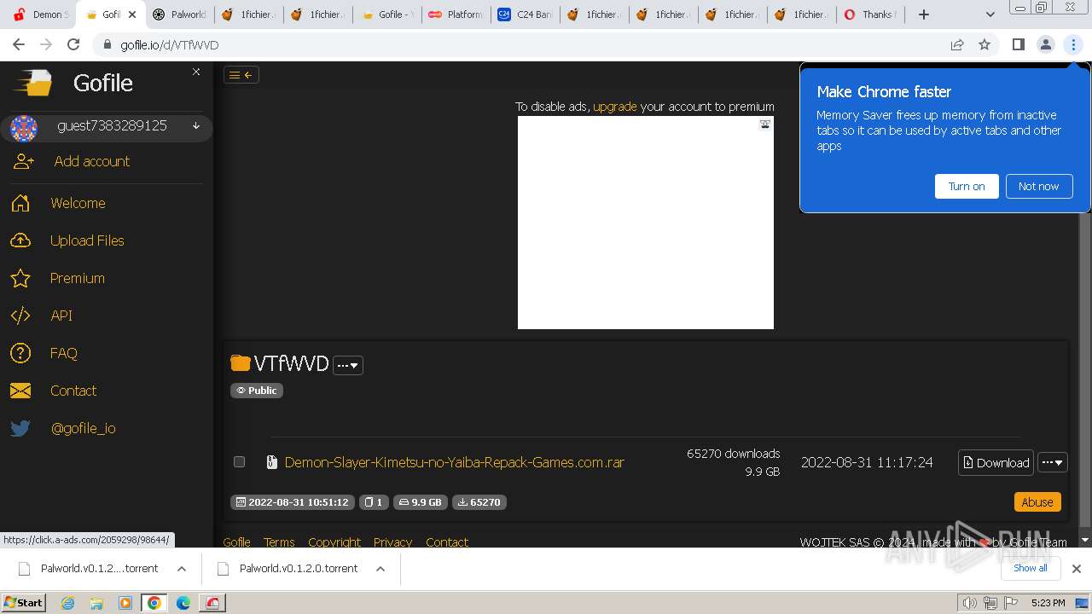This screenshot has height=614, width=1092.
Task: Open Windows Start menu
Action: pos(23,603)
